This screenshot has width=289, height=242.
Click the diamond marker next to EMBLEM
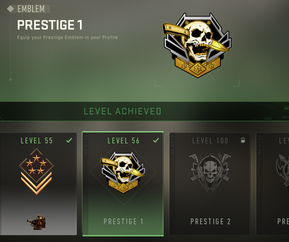pos(10,9)
